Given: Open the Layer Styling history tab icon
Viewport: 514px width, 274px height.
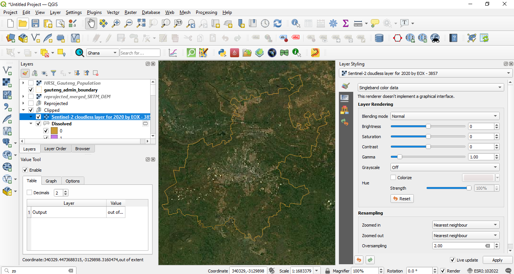Looking at the screenshot, I should click(x=344, y=122).
